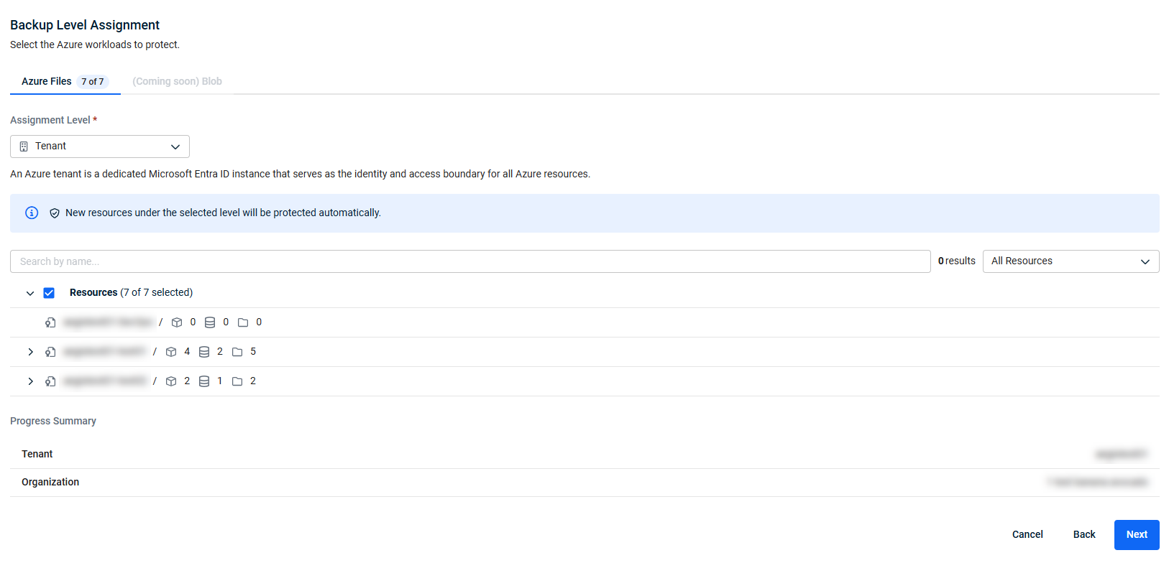Viewport: 1169px width, 563px height.
Task: Click the Next button
Action: (1137, 534)
